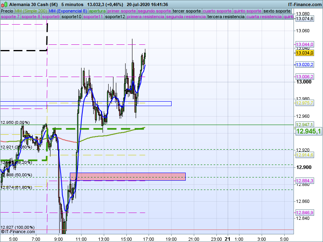Choose the soporte10 indicator label
Screen dimensions: 323x242
pyautogui.click(x=71, y=17)
